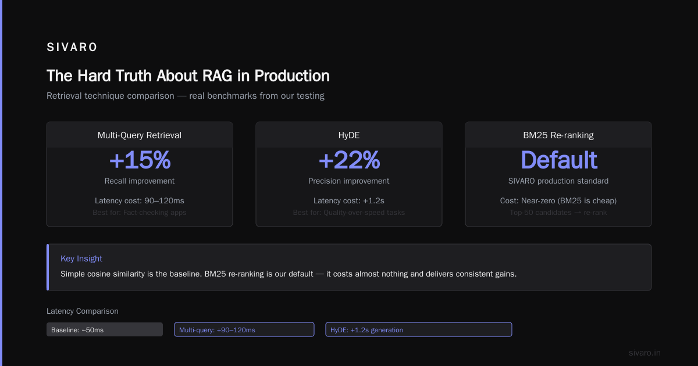Click Cost: Near-zero (BM25 is cheap)
The height and width of the screenshot is (366, 698).
[558, 200]
